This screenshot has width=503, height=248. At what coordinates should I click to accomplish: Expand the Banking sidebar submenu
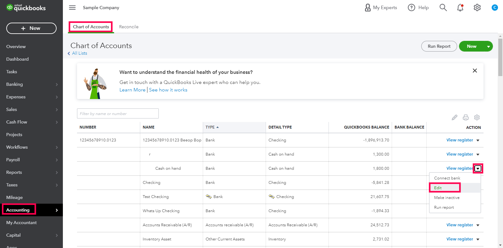point(57,84)
